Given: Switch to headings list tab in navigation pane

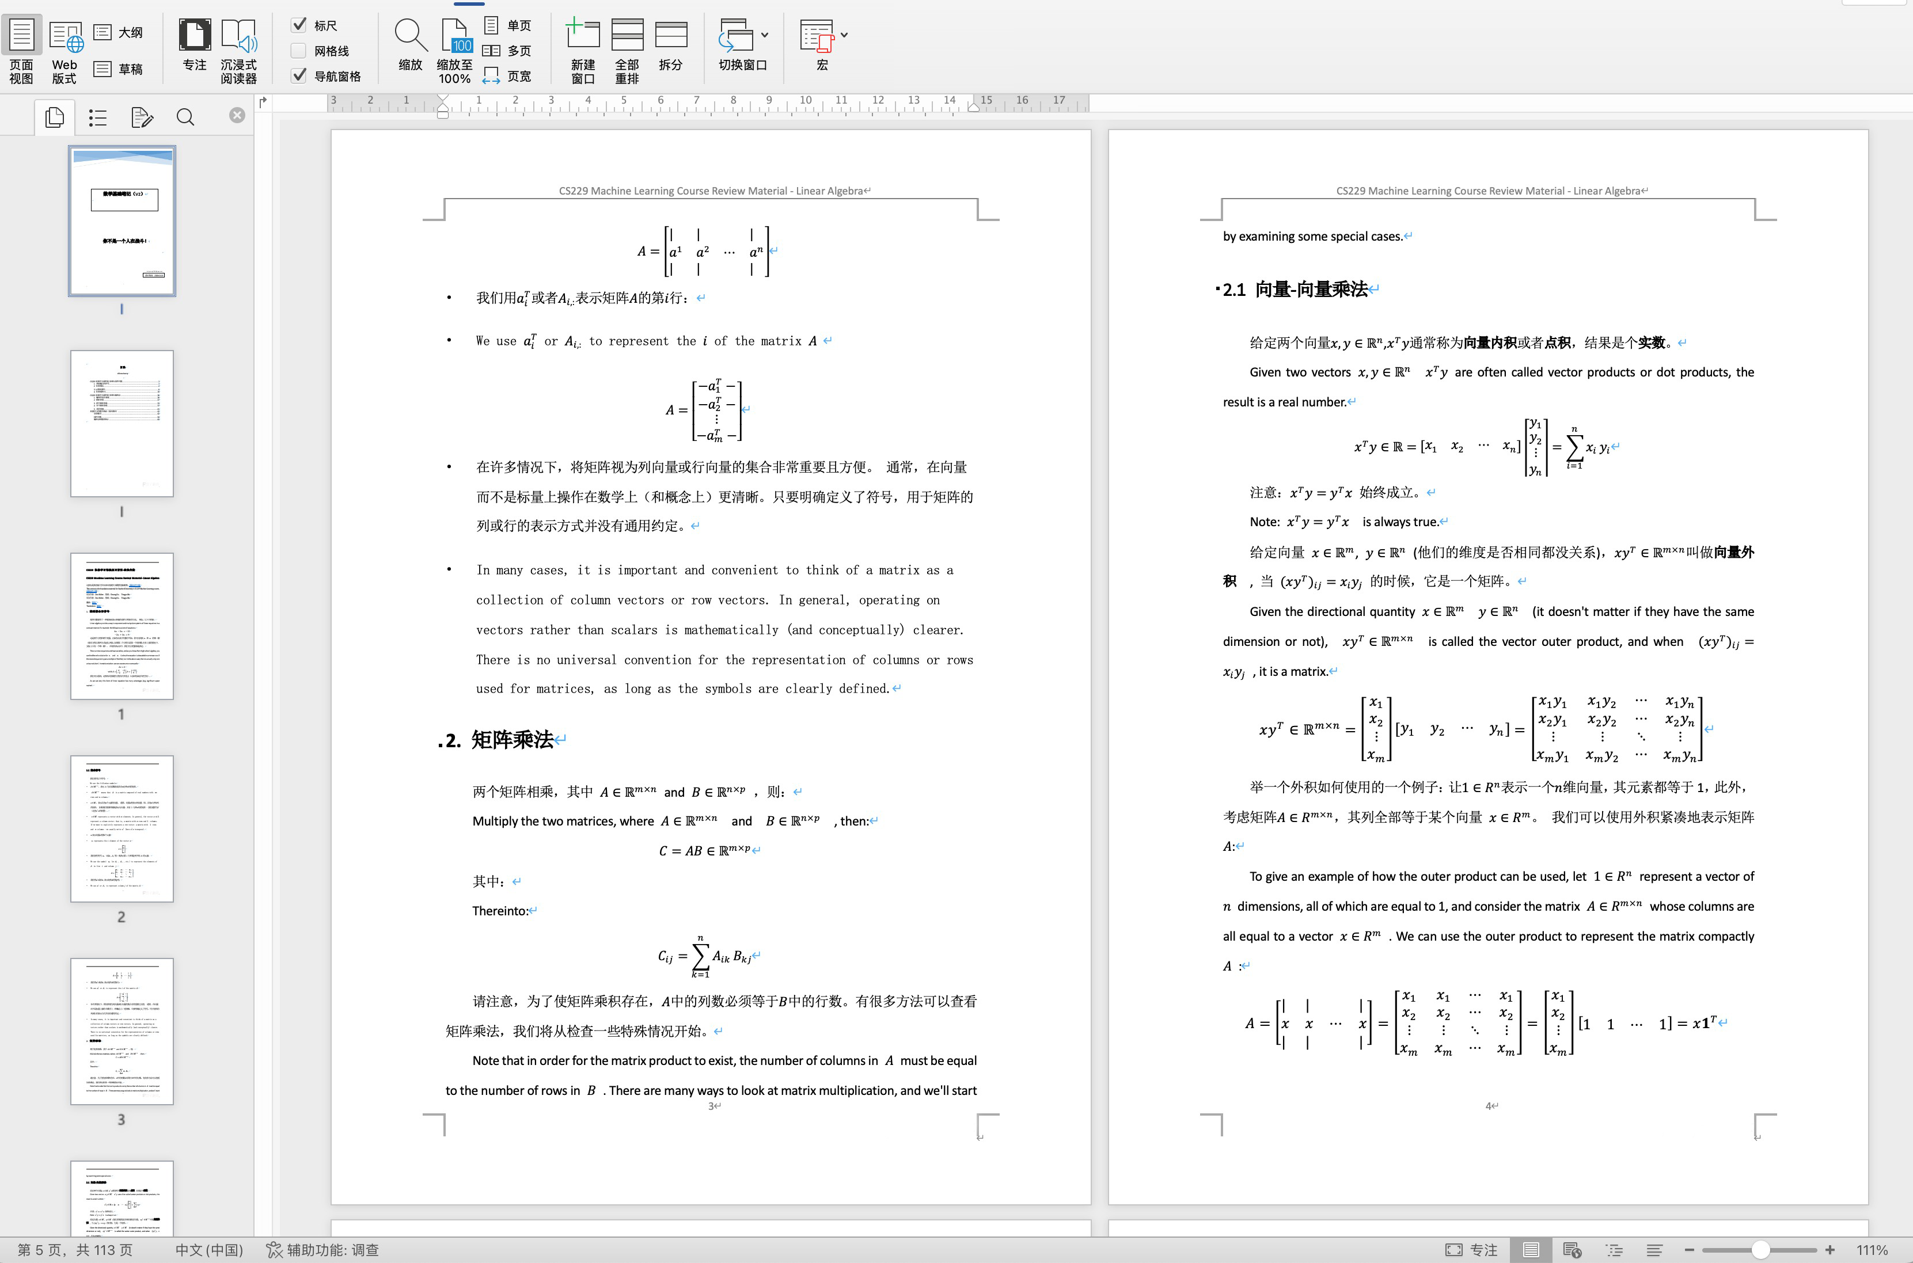Looking at the screenshot, I should pos(98,117).
